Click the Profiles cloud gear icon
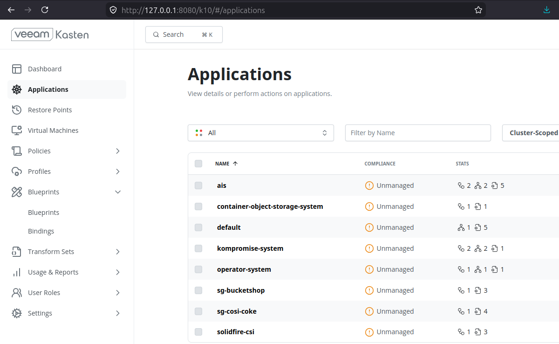 point(17,172)
